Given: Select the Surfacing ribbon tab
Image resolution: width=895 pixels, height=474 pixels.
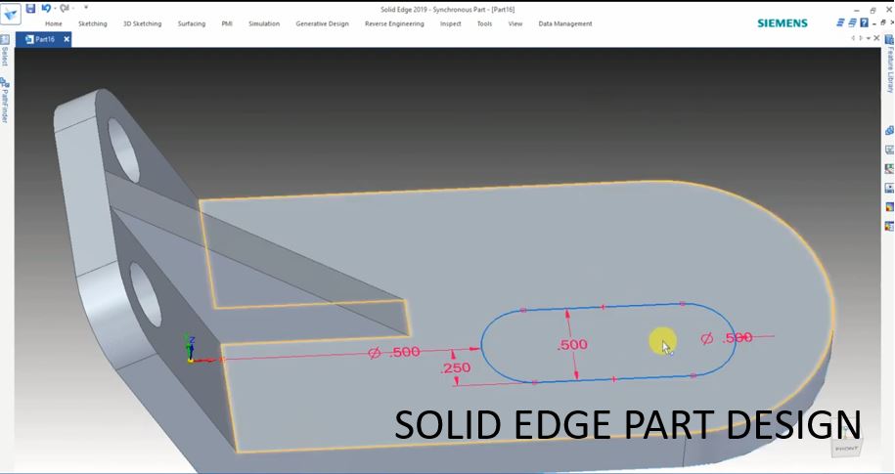Looking at the screenshot, I should pos(191,24).
